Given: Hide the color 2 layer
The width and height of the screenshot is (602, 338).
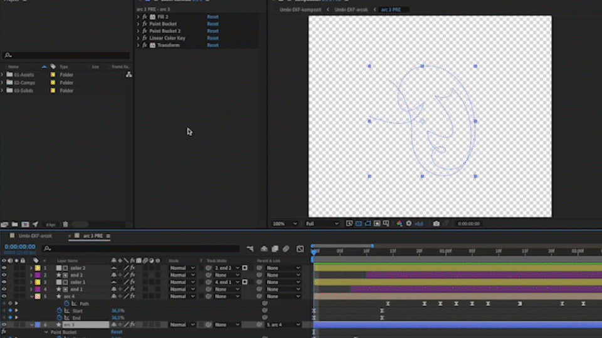Looking at the screenshot, I should [x=4, y=268].
